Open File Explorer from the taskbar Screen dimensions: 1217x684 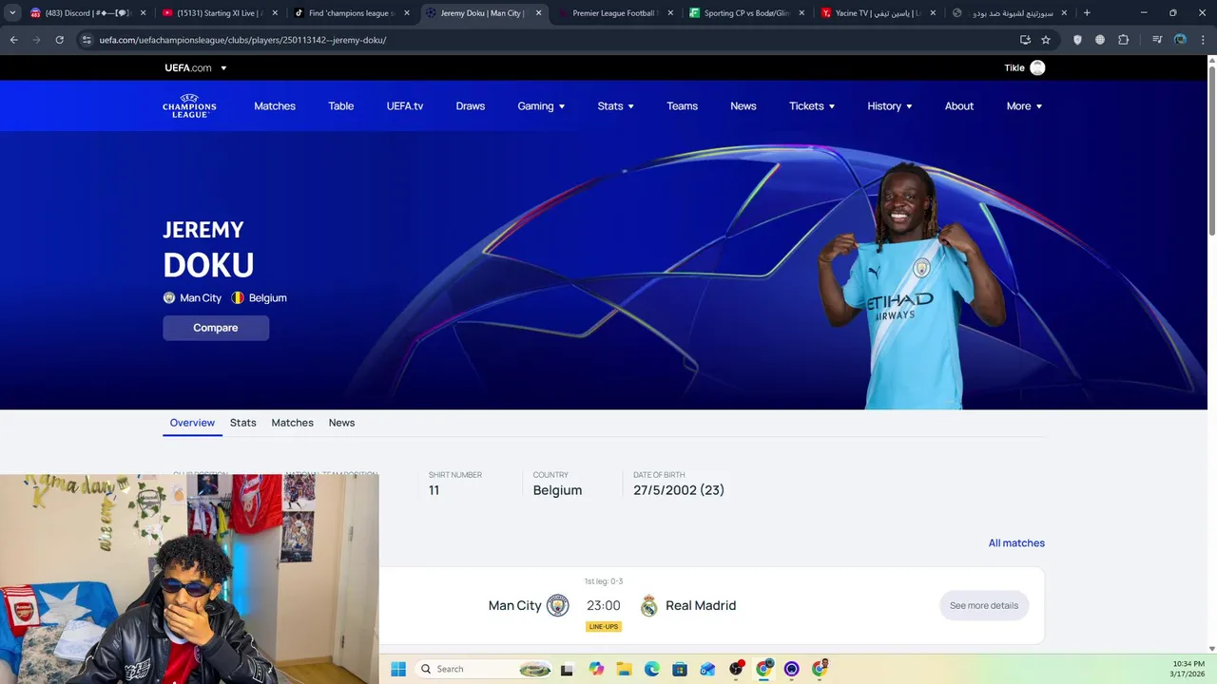[624, 669]
